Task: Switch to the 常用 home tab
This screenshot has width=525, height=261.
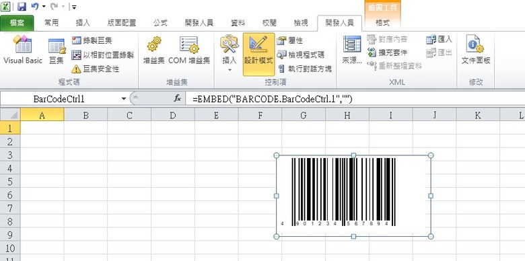Action: [x=51, y=23]
